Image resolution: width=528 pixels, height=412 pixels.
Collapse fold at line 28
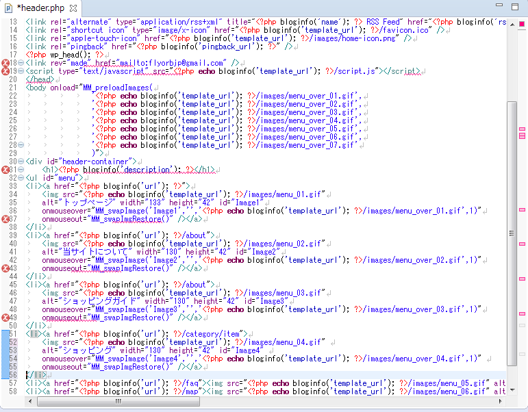click(x=21, y=145)
